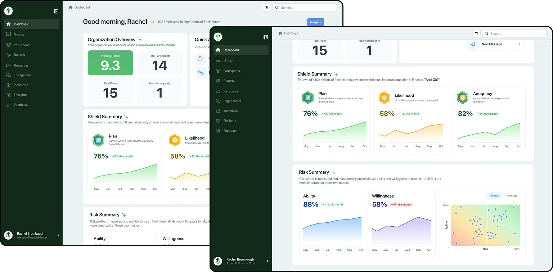This screenshot has width=553, height=272.
Task: Expand the Incentives sidebar entry
Action: coord(230,111)
